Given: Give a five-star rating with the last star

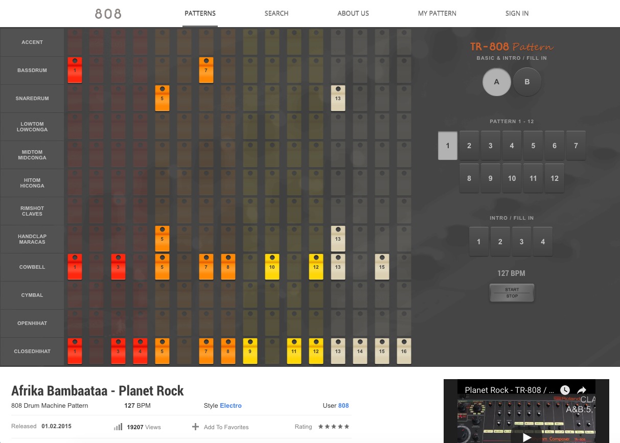Looking at the screenshot, I should tap(347, 426).
